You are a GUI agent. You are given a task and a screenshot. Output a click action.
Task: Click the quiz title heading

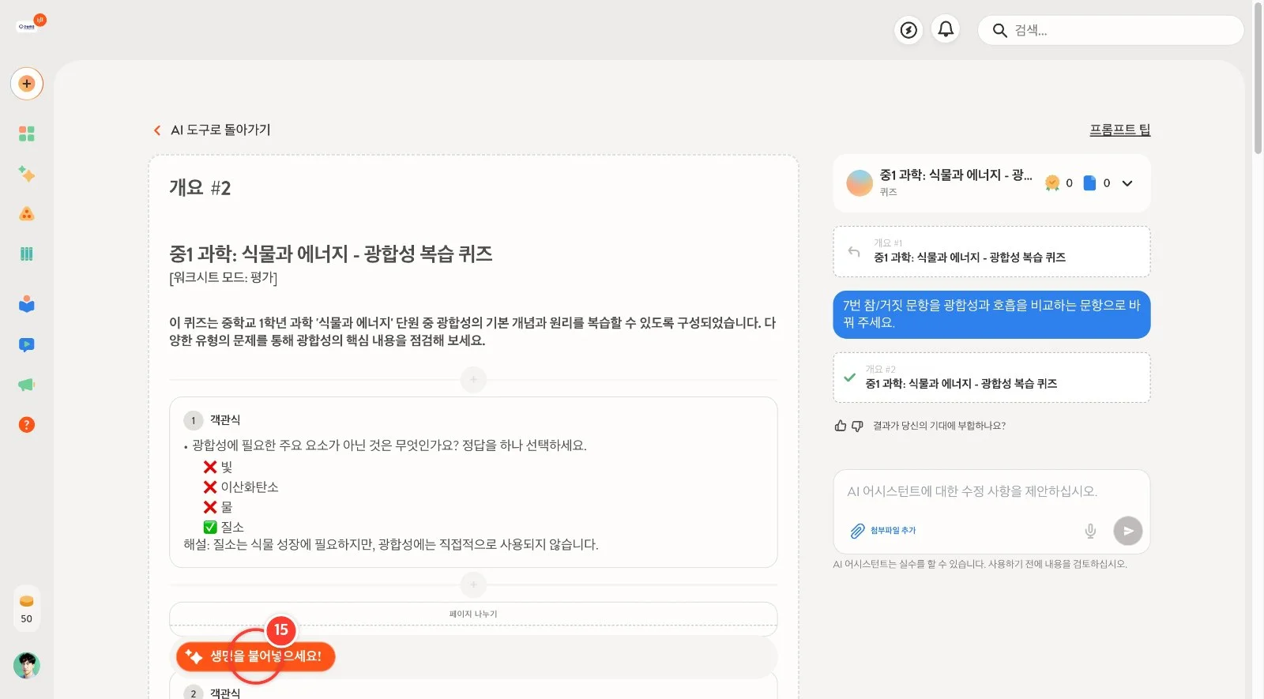click(331, 254)
